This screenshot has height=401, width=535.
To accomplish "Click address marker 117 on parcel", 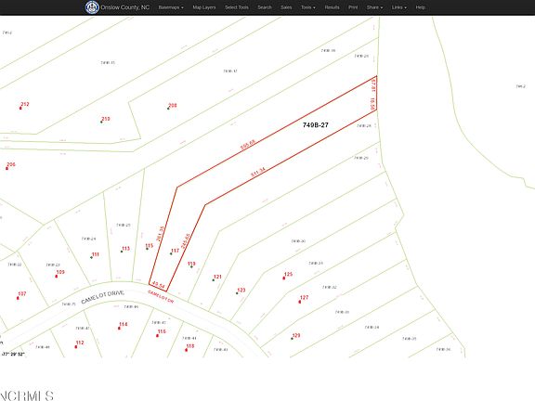I will (x=171, y=253).
